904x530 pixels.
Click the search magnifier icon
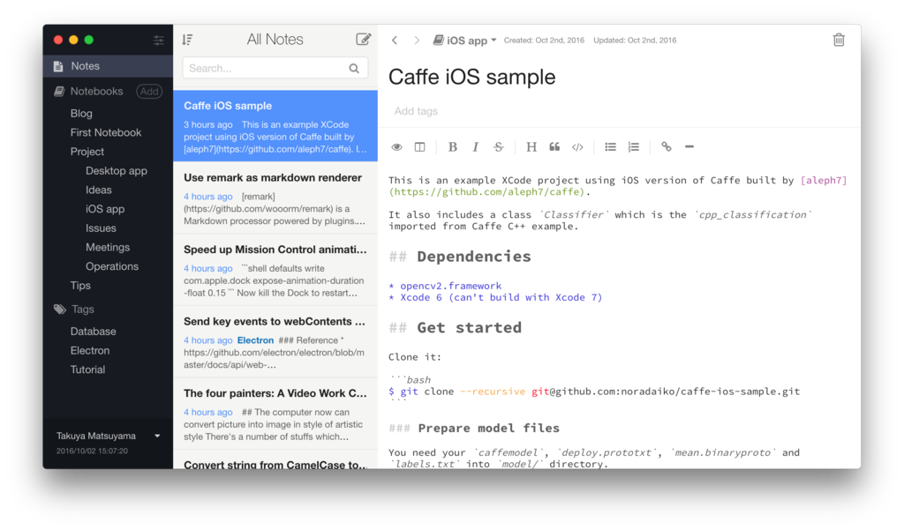[354, 69]
